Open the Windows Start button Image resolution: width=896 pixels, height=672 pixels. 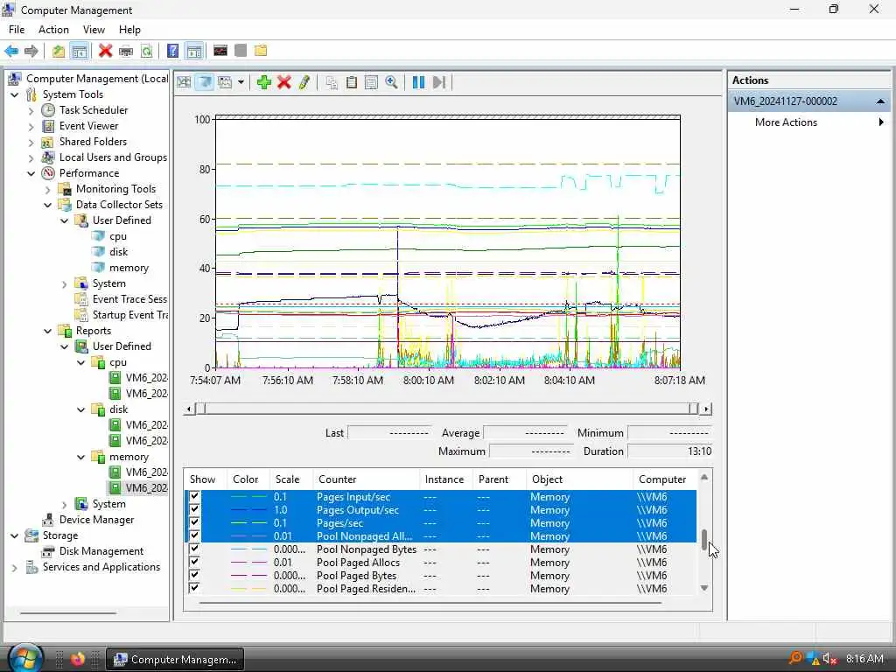pos(24,659)
